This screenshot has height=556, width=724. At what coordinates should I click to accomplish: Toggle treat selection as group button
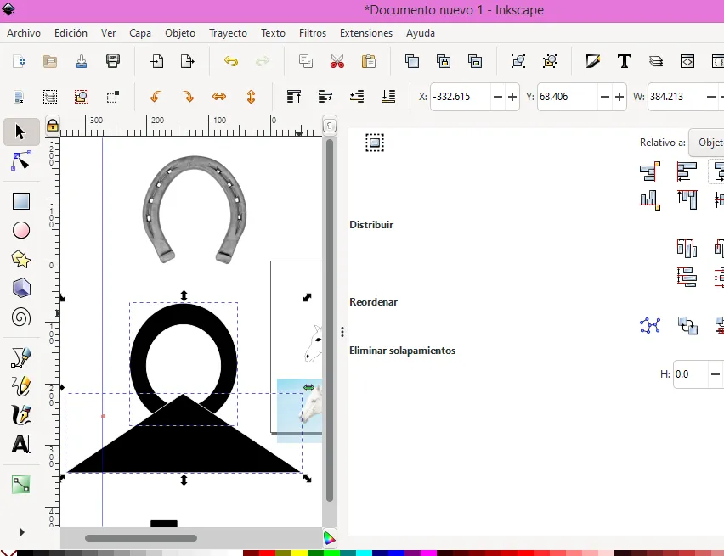click(375, 143)
